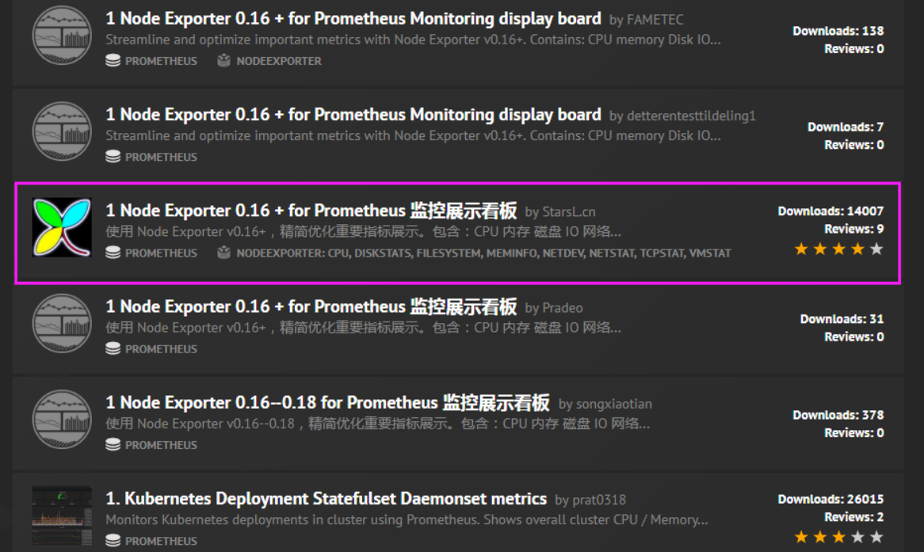Click description '使用 Node Exporter v0.16--0.18'

(x=378, y=424)
